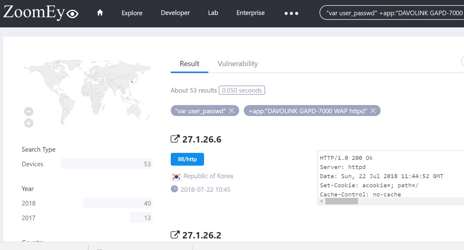Image resolution: width=464 pixels, height=250 pixels.
Task: Click the South Korea flag icon
Action: (176, 176)
